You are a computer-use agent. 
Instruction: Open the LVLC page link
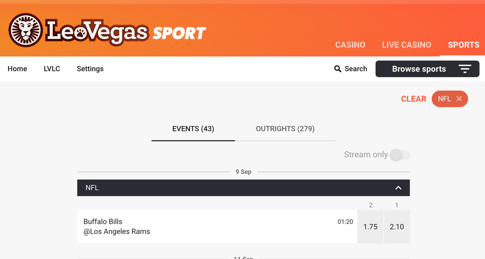coord(52,69)
